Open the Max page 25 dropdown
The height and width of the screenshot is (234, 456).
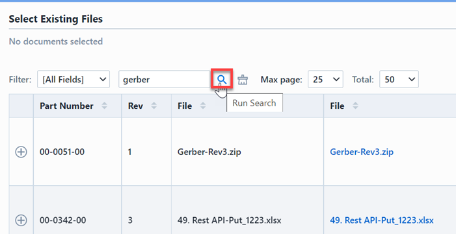(x=325, y=79)
